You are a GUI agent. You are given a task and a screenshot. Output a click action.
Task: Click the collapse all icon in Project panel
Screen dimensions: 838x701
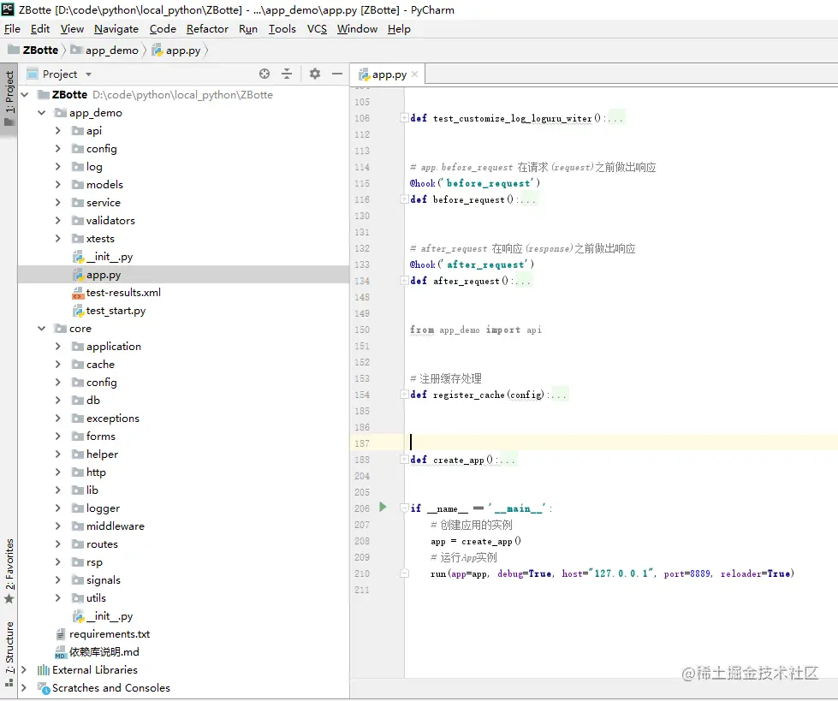(x=287, y=74)
